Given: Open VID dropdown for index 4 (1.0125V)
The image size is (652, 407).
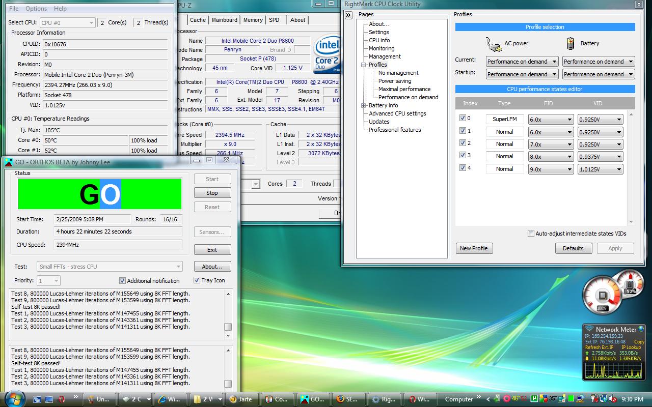Looking at the screenshot, I should (600, 169).
